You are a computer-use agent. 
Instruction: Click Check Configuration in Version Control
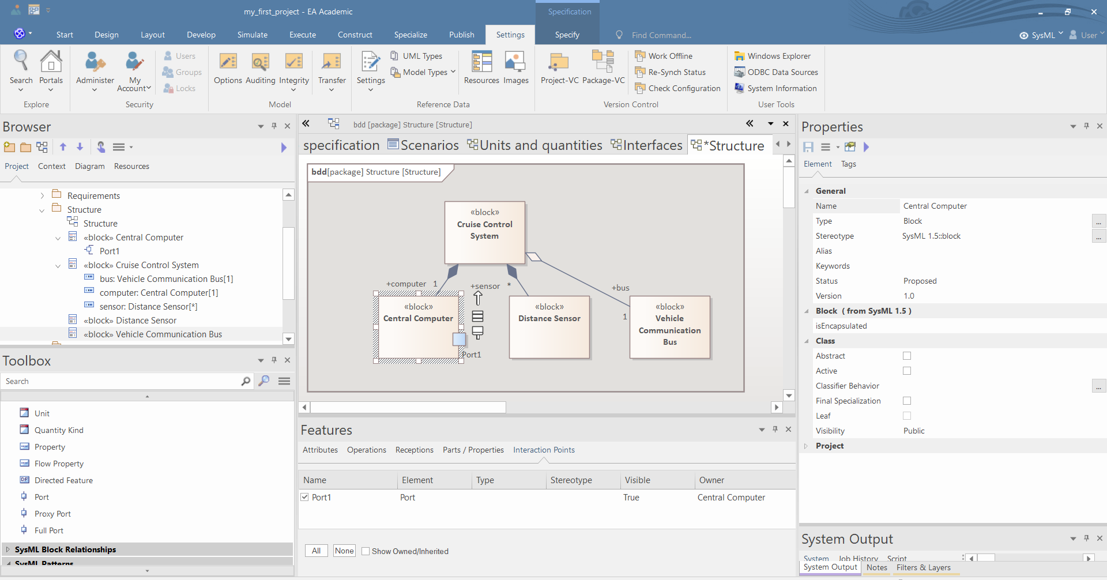tap(684, 88)
